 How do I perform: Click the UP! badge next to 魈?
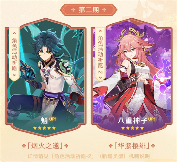tap(53, 119)
